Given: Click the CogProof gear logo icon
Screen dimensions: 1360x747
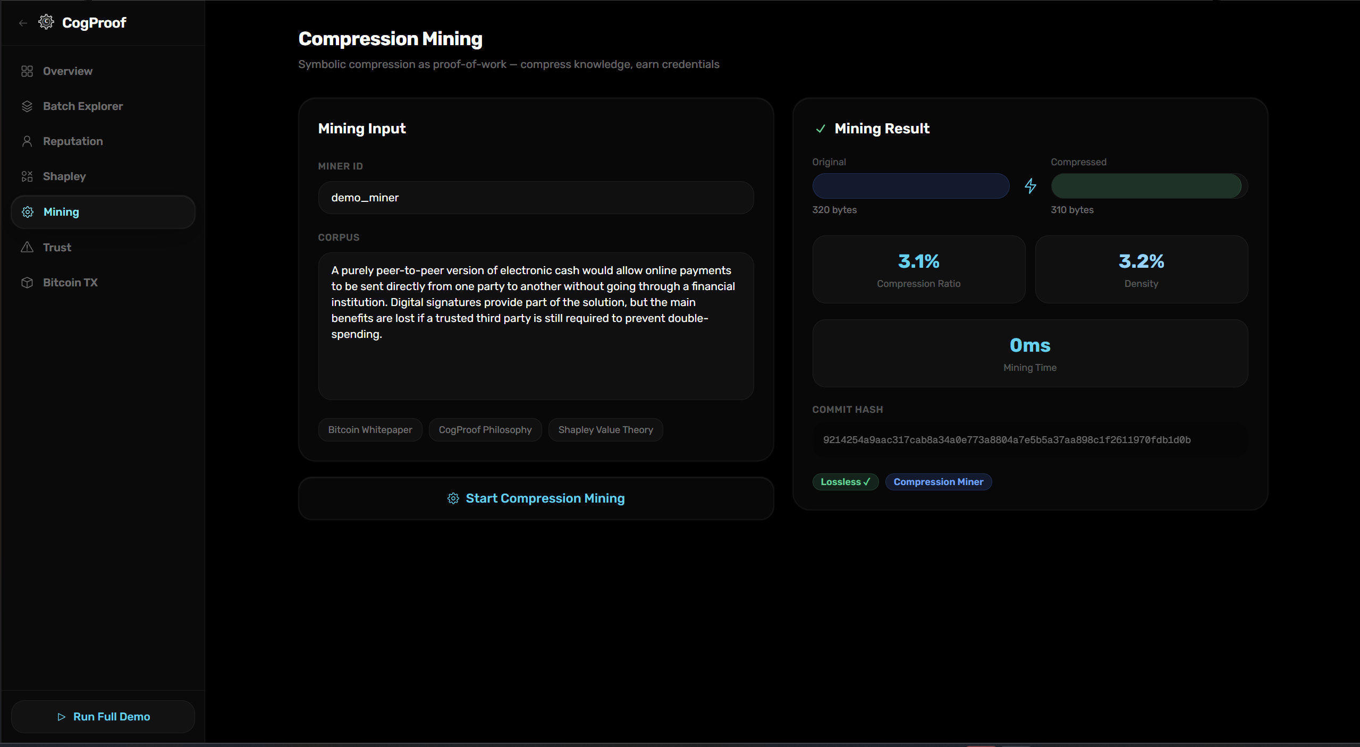Looking at the screenshot, I should pos(46,22).
